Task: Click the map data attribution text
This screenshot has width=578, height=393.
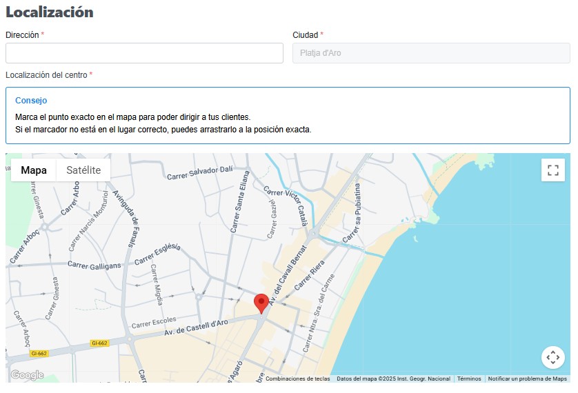Action: (393, 379)
